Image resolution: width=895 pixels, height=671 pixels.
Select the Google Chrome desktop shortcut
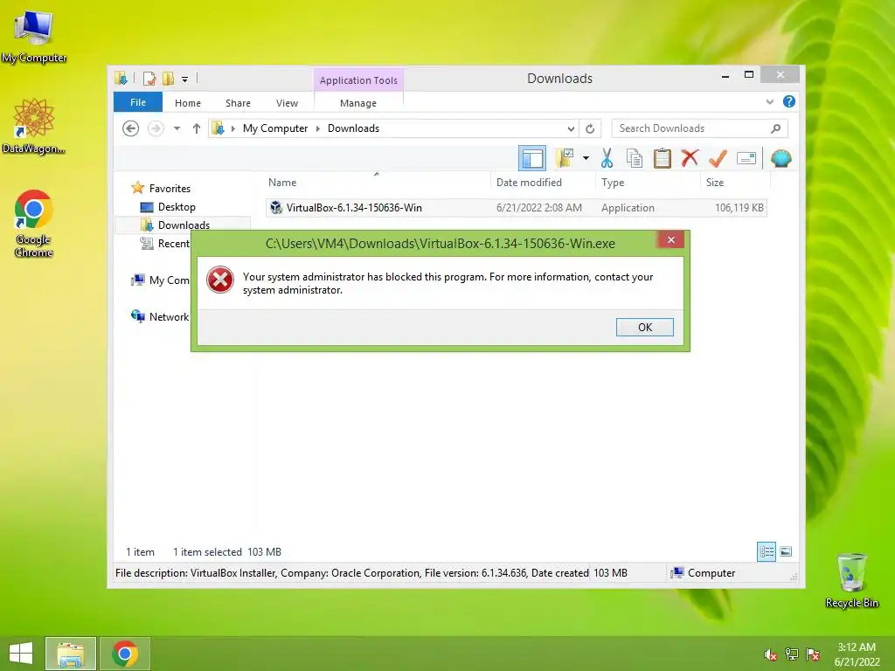point(33,223)
